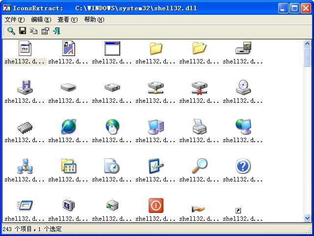Select the box with green arrow icon
Image resolution: width=314 pixels, height=236 pixels.
click(x=112, y=206)
